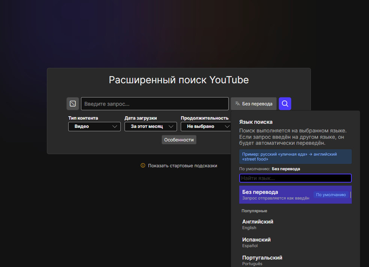Screen dimensions: 369x267
Task: Expand the 'Тип контента' Видео dropdown
Action: coord(94,126)
